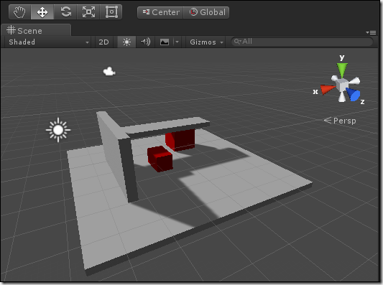Toggle pivot mode Center button
Screen dimensions: 383x285
tap(160, 12)
